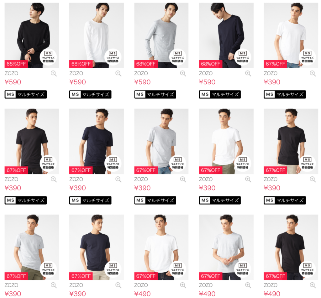Zoom the third-row black tee at ¥490

click(x=313, y=285)
